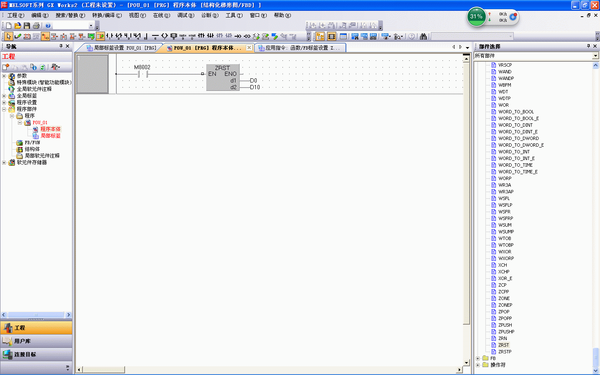Click the Print icon in toolbar

[x=36, y=26]
